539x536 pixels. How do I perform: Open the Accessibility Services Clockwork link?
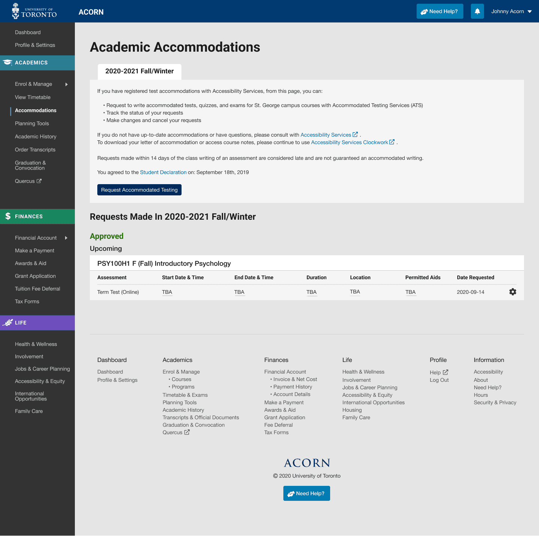pos(350,142)
